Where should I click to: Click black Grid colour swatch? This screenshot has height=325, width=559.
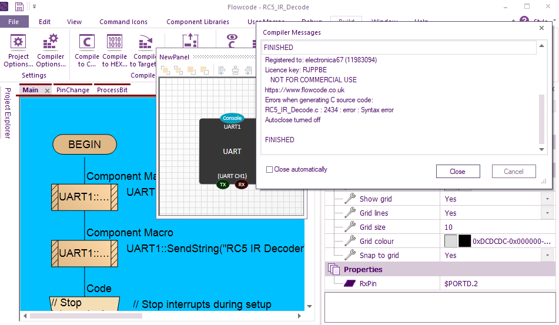(x=464, y=242)
